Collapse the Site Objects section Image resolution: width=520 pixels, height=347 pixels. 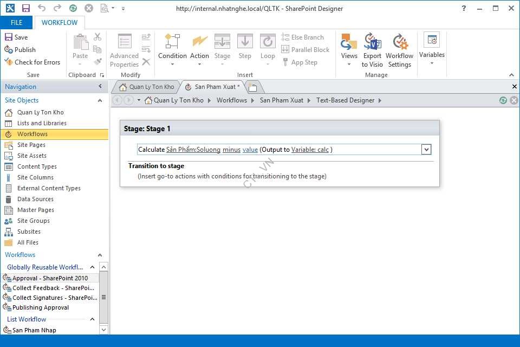pyautogui.click(x=100, y=100)
